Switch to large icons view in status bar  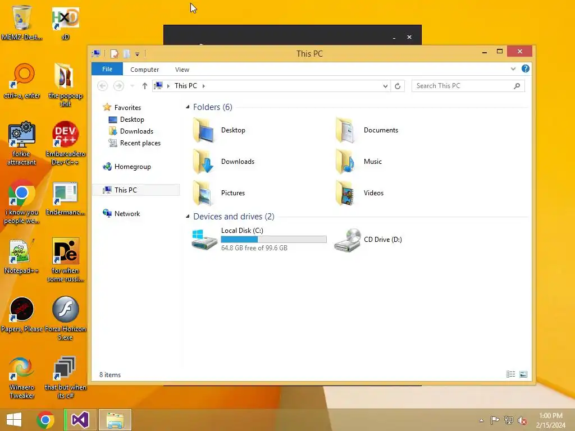(x=523, y=374)
